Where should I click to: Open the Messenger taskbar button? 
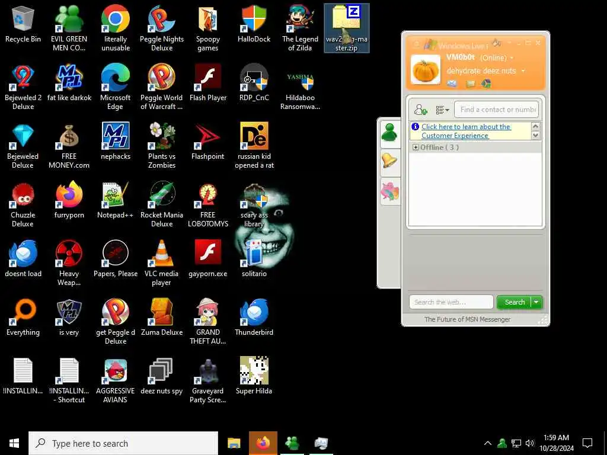click(x=292, y=443)
